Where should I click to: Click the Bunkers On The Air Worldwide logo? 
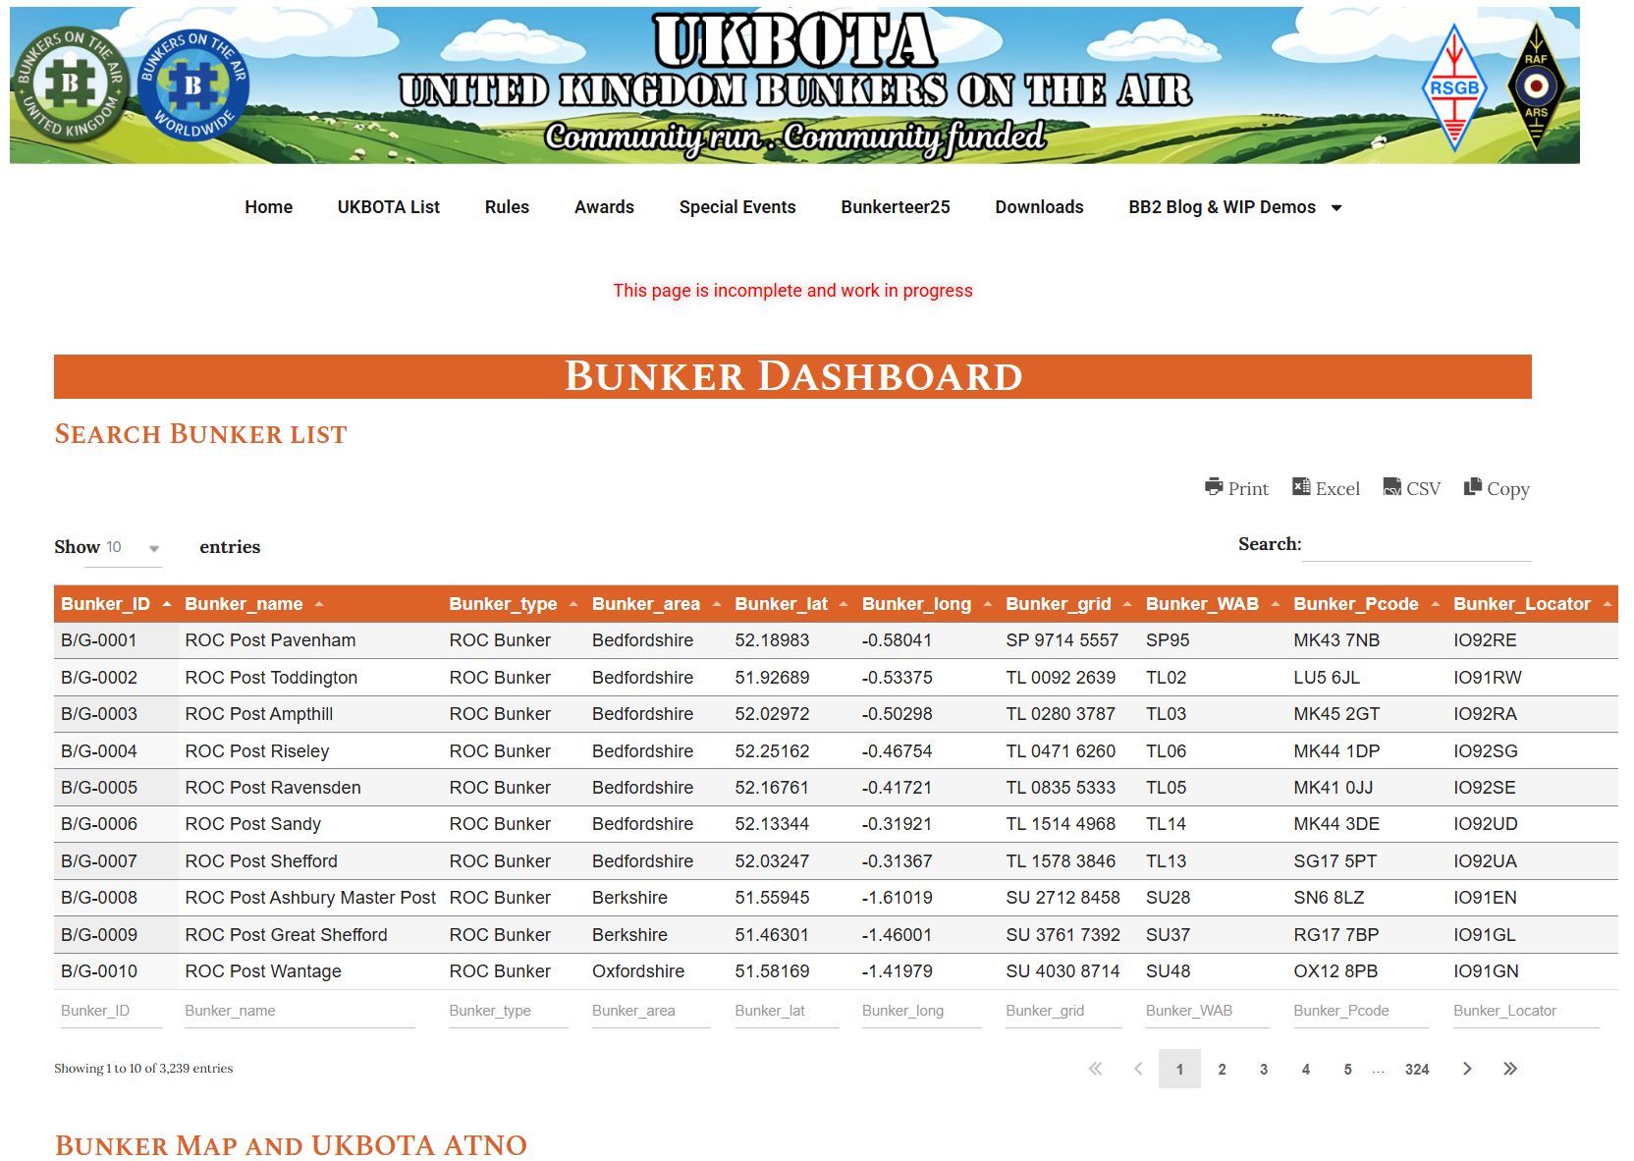point(193,85)
